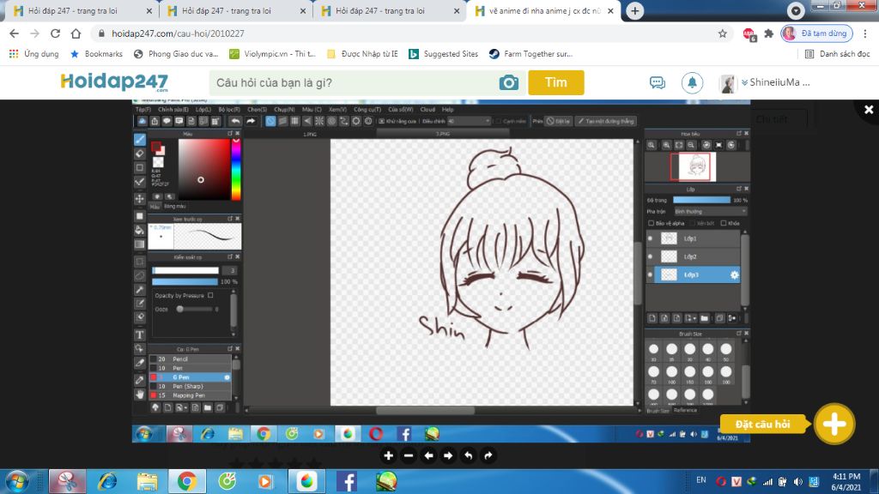Open the Pha trộn blend mode dropdown
This screenshot has height=494, width=879.
click(x=710, y=212)
